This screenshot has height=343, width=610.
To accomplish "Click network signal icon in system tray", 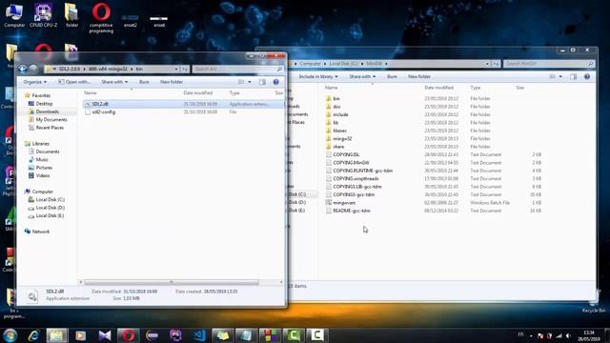I will (559, 335).
